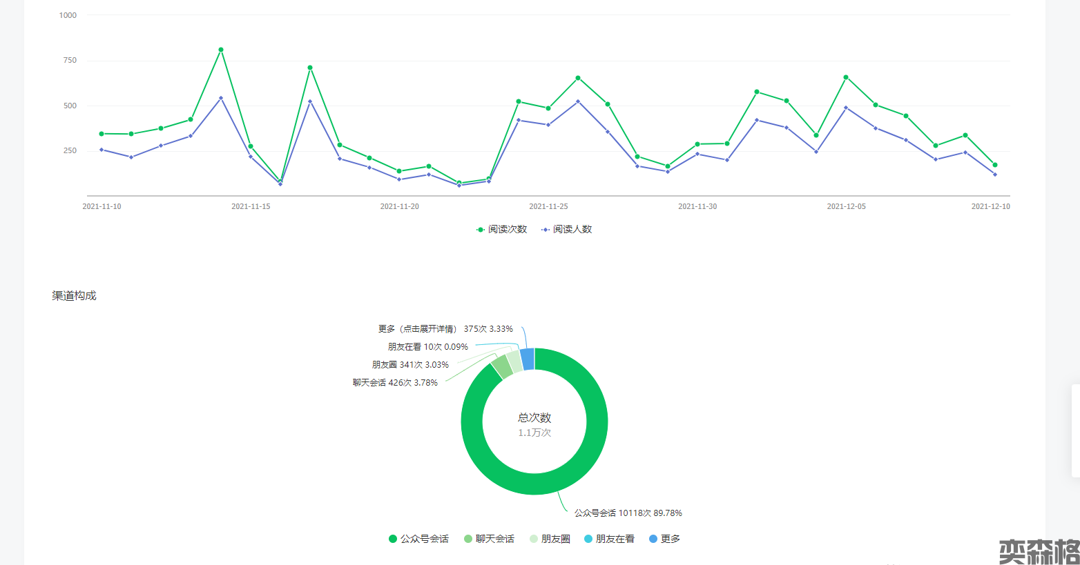Click green 阅读次数 point at 2021-11-10

pos(102,134)
